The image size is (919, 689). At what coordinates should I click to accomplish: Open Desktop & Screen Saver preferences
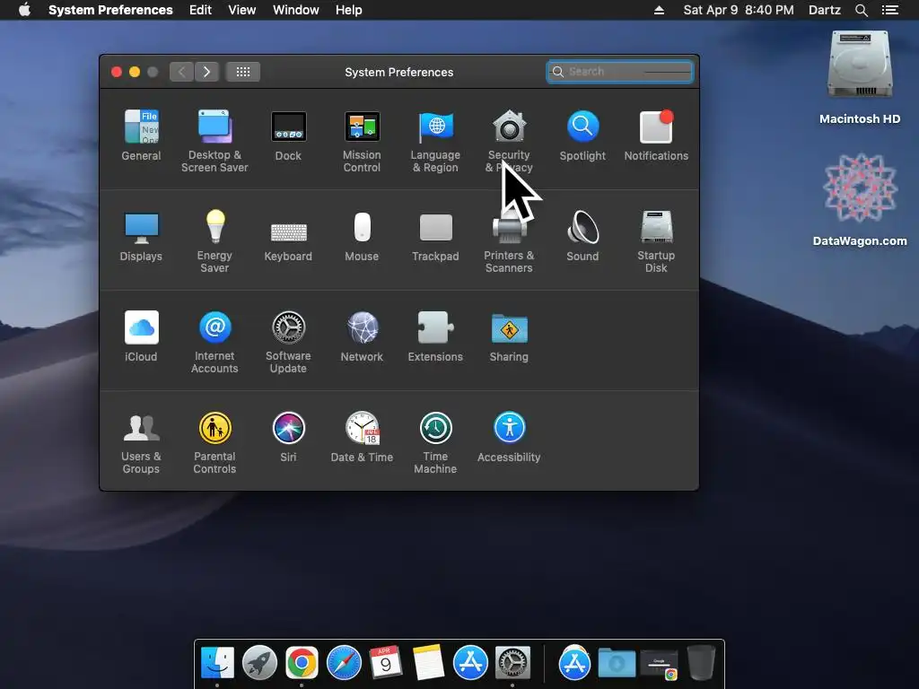[214, 141]
